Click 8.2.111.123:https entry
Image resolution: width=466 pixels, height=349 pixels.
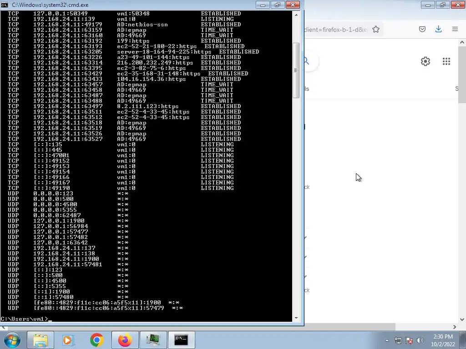(148, 106)
